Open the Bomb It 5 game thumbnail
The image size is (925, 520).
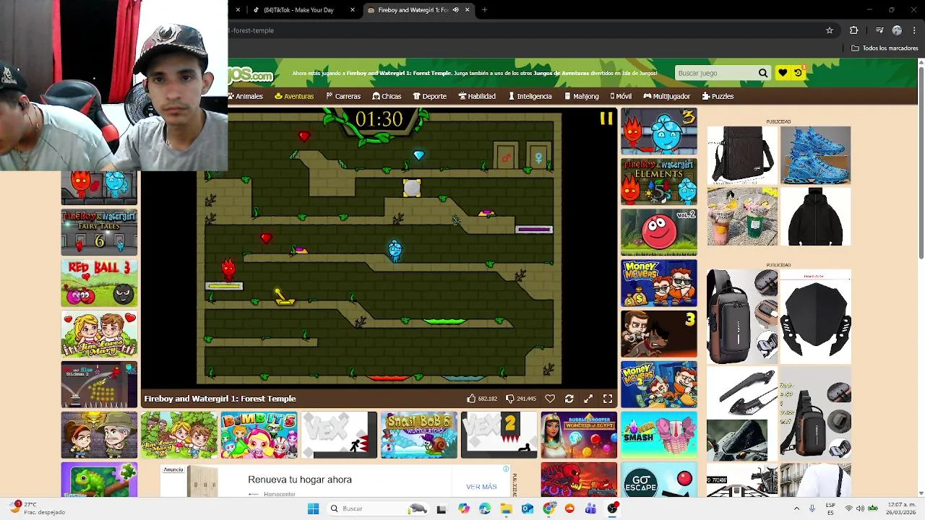[259, 435]
